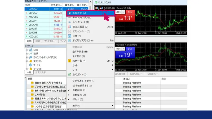
Task: Click the 新規注文 (N) new order icon
Action: click(x=69, y=13)
